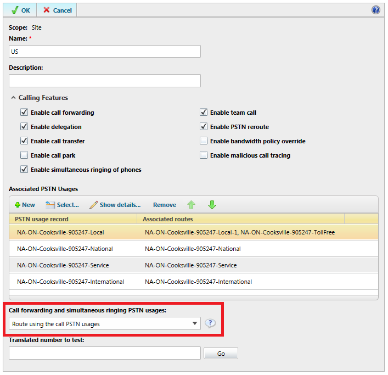Click the question bubble beside routing dropdown

click(210, 323)
